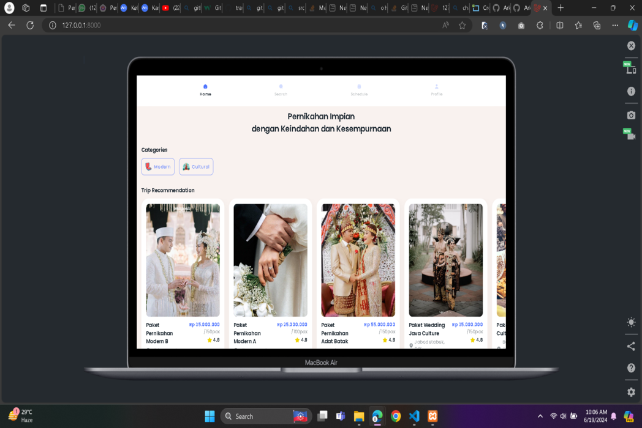This screenshot has height=428, width=642.
Task: Click Jabodetabek location text
Action: (x=429, y=342)
